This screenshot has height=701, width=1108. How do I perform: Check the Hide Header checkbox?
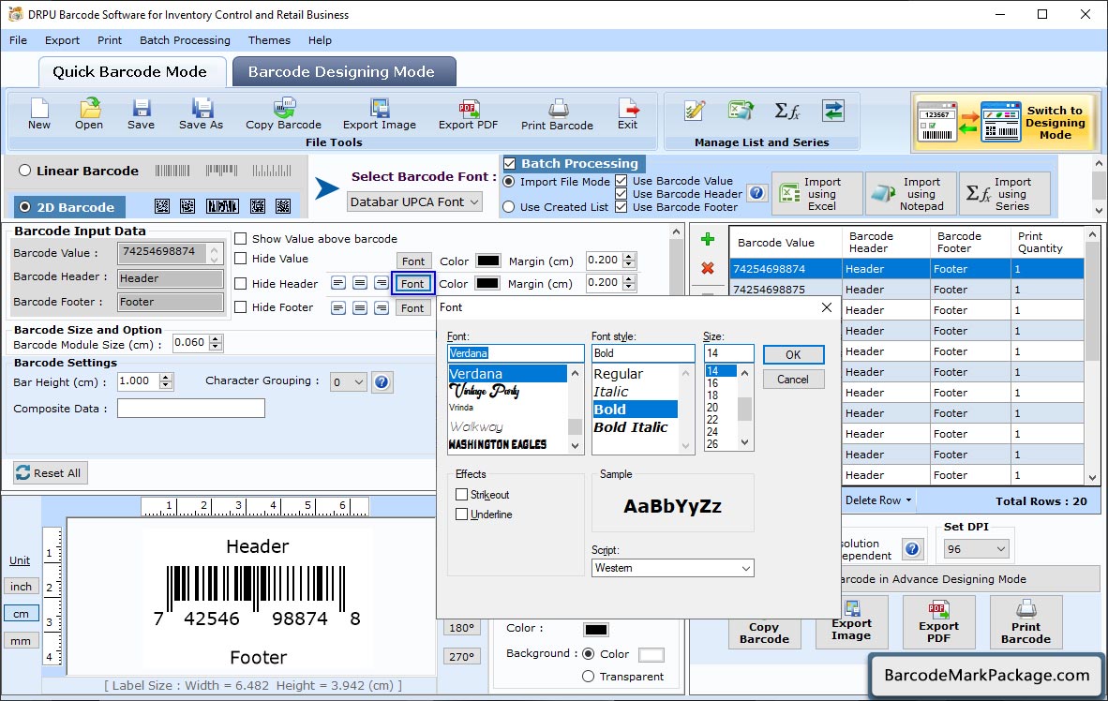click(241, 283)
